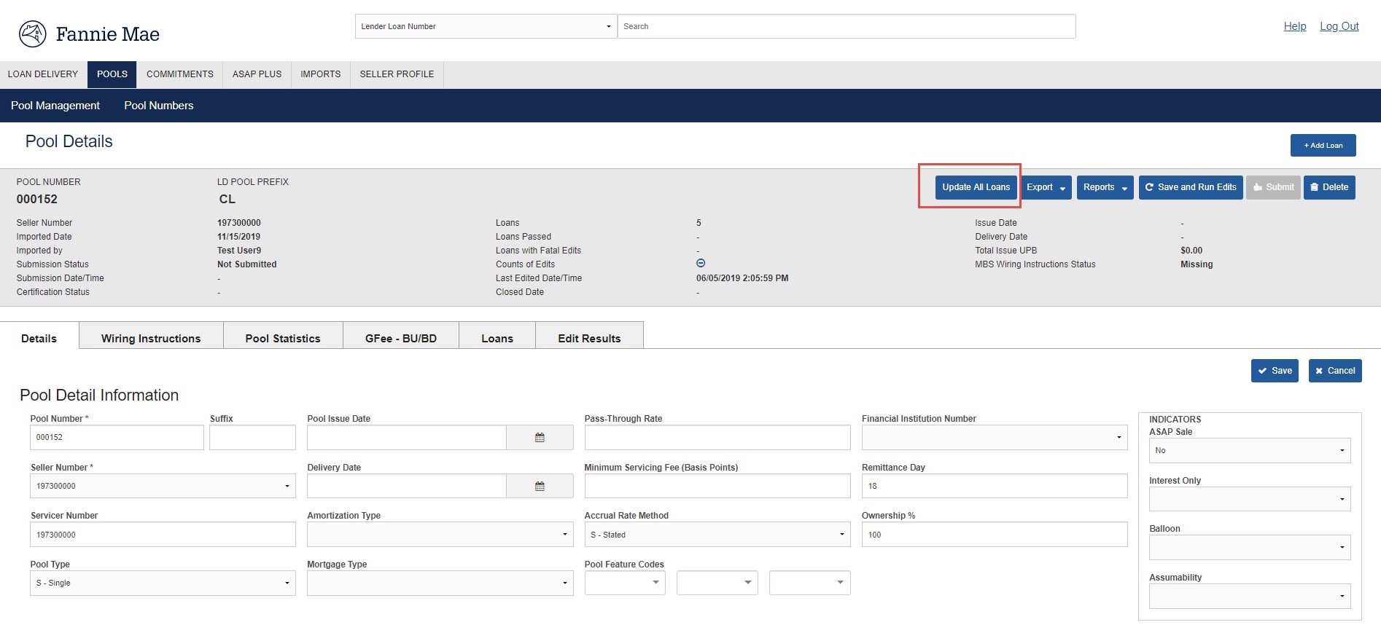Click the last edited time '06/05/2019 2:05:59 PM'

[x=742, y=278]
